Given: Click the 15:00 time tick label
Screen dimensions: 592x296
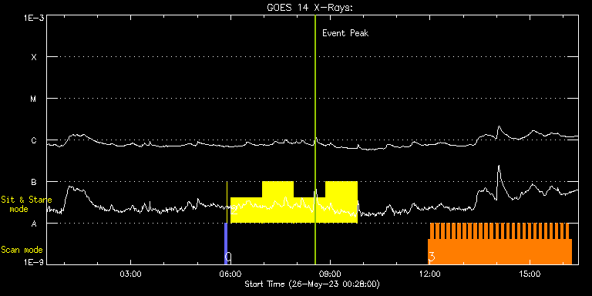Looking at the screenshot, I should (x=530, y=274).
